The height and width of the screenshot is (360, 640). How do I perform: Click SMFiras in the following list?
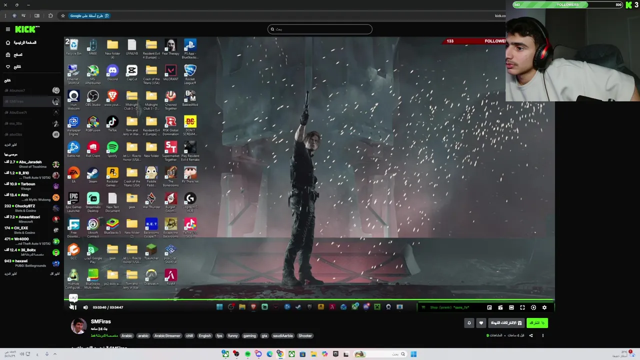pos(31,101)
